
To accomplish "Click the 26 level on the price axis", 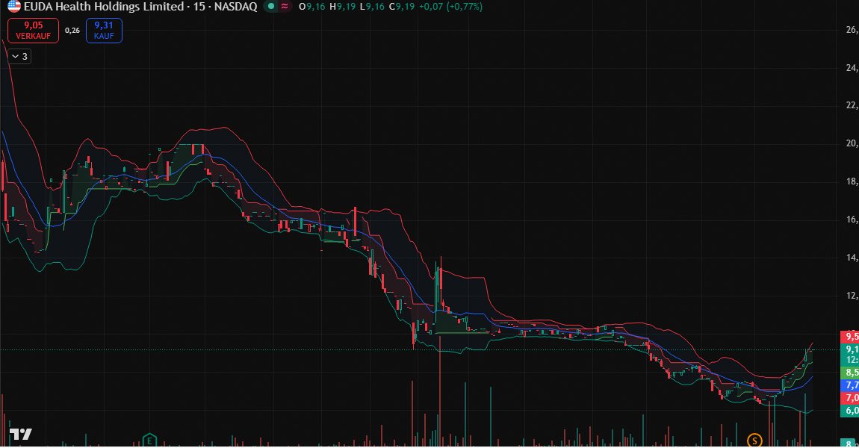I will tap(852, 30).
